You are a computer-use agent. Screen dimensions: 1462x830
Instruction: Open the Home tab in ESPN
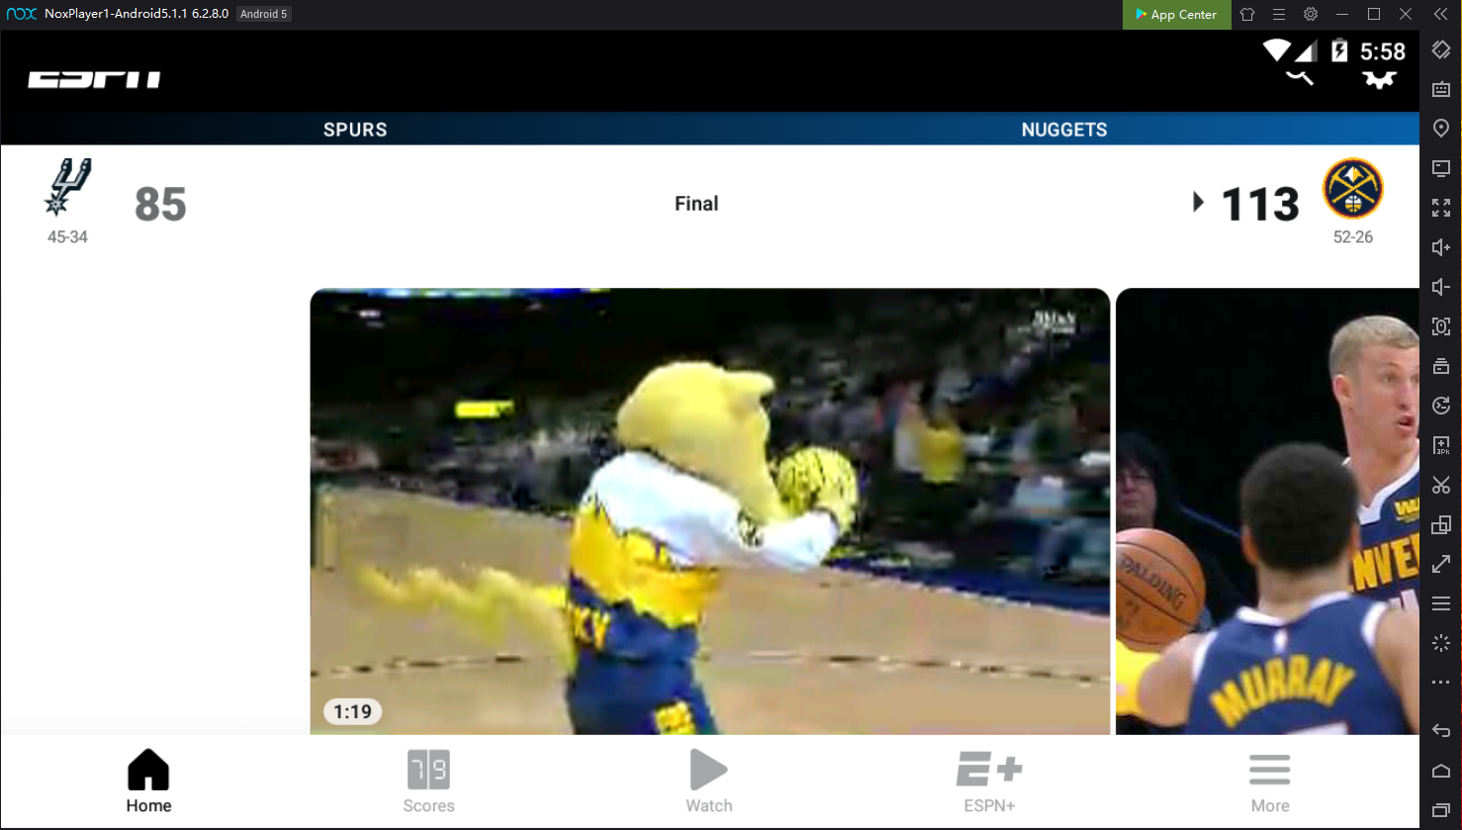(148, 782)
